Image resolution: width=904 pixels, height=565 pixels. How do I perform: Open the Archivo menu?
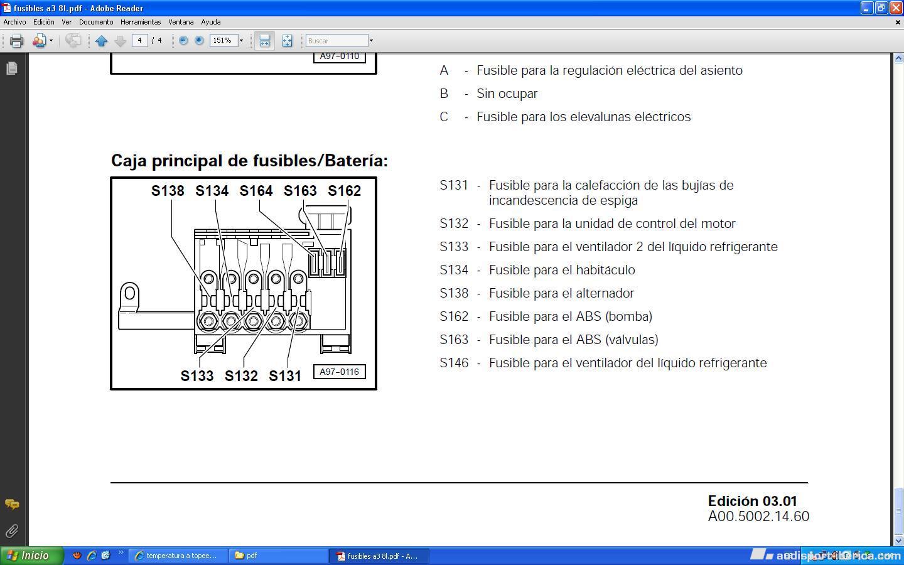click(14, 22)
